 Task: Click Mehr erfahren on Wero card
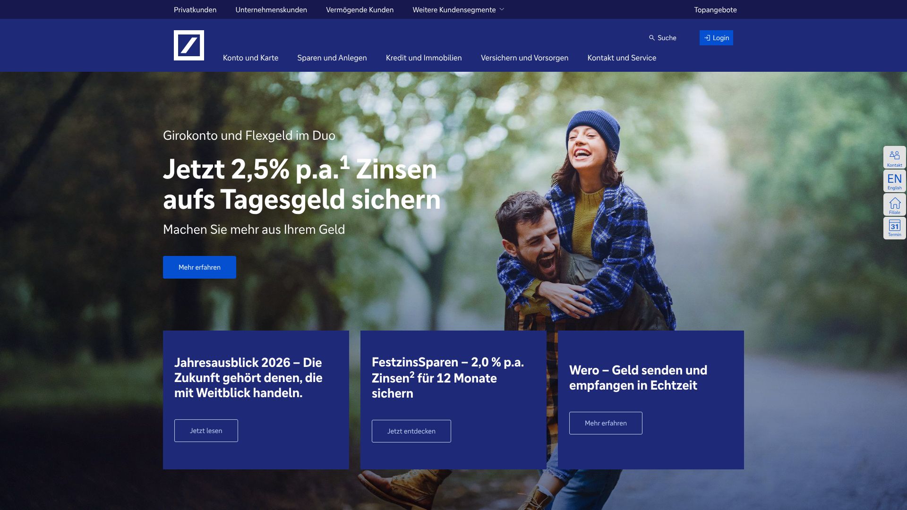[606, 423]
